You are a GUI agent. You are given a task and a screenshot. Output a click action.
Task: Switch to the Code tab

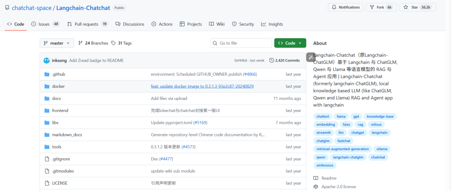pyautogui.click(x=16, y=24)
